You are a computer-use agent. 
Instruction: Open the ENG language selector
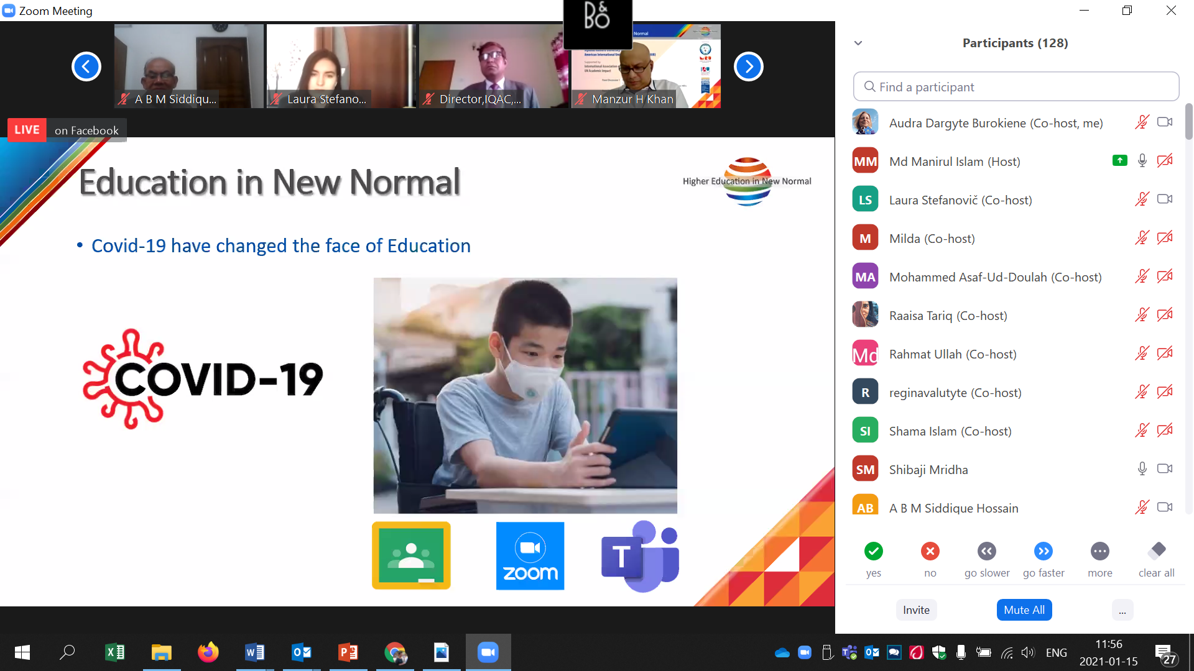[x=1057, y=653]
